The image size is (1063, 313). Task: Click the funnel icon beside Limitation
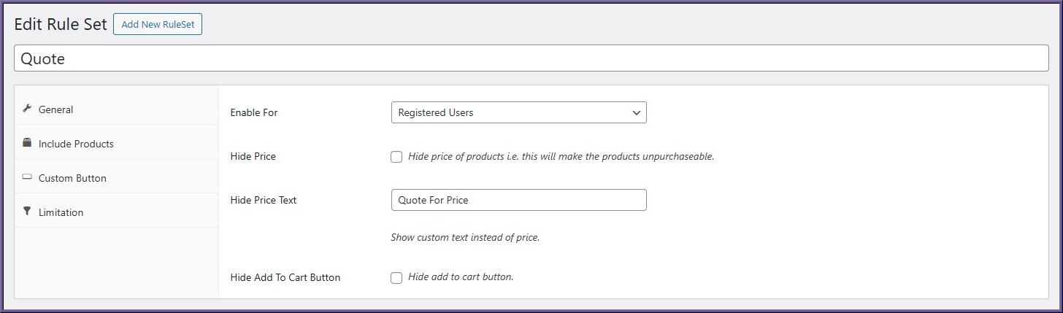point(27,212)
